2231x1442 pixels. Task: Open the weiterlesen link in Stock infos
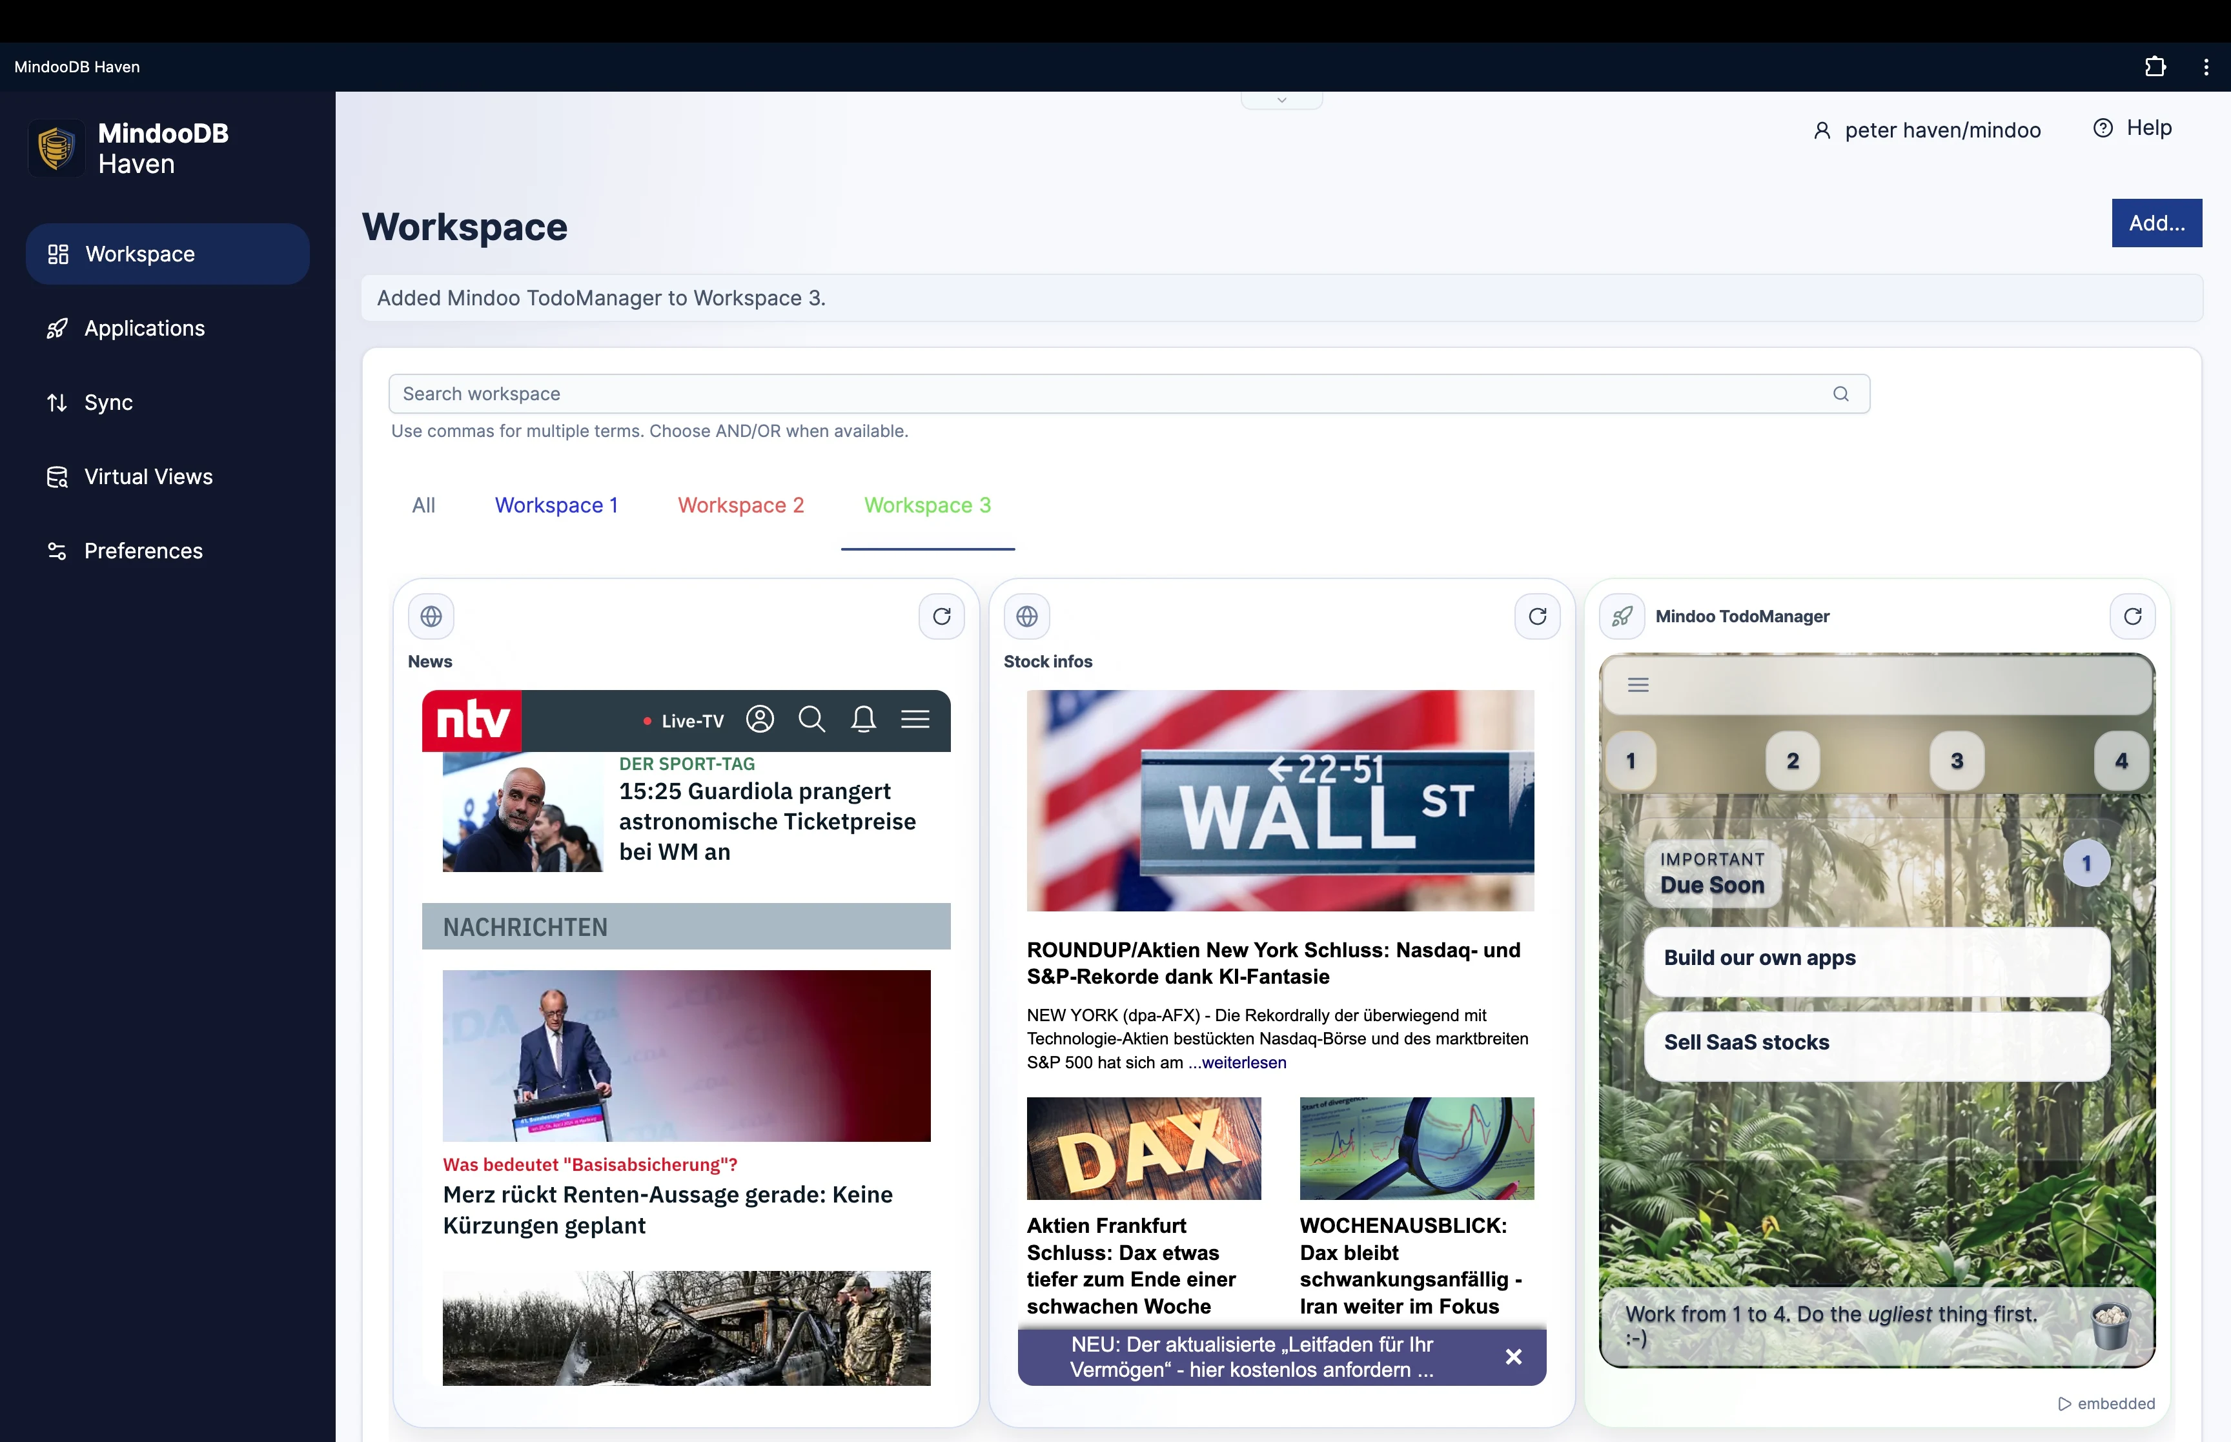coord(1244,1062)
